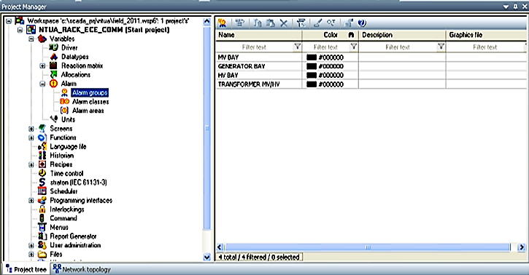Select the Functions tree item

click(x=63, y=137)
